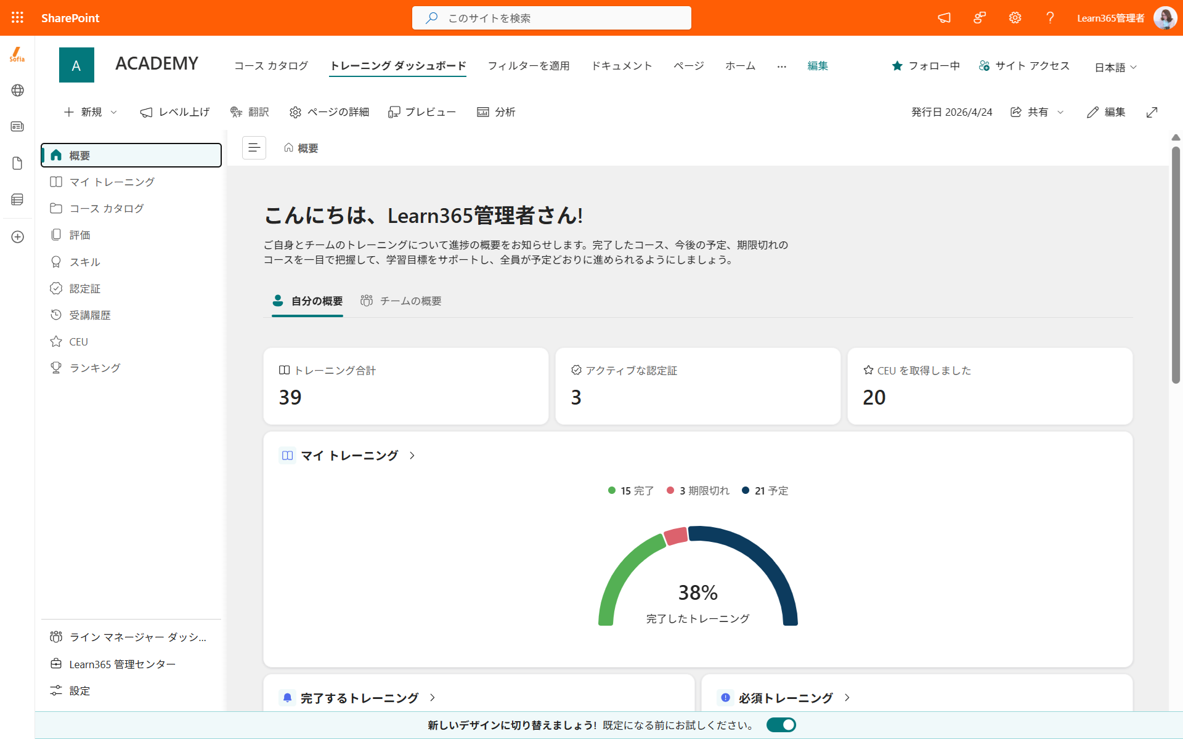Open the settings gear in top bar
The width and height of the screenshot is (1183, 739).
tap(1015, 18)
